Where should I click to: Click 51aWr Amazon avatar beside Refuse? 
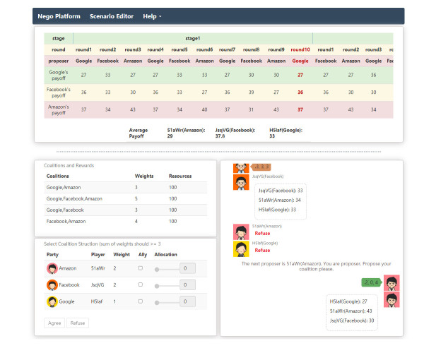(x=241, y=232)
